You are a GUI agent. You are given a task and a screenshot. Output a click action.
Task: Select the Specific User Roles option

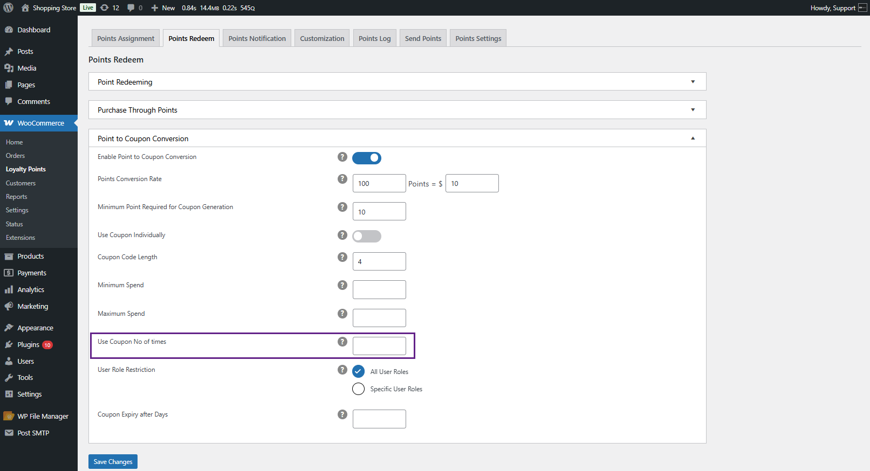click(358, 389)
